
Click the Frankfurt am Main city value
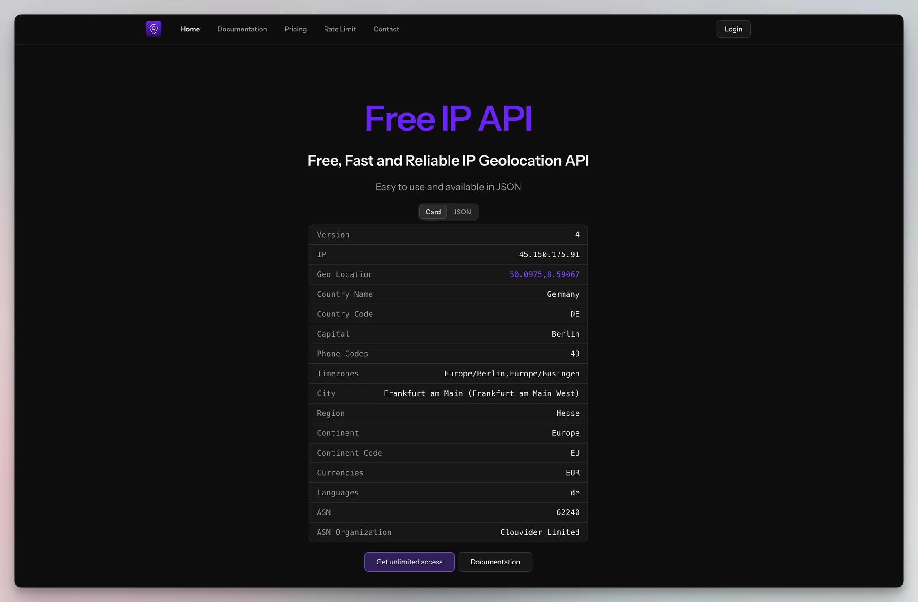[481, 393]
